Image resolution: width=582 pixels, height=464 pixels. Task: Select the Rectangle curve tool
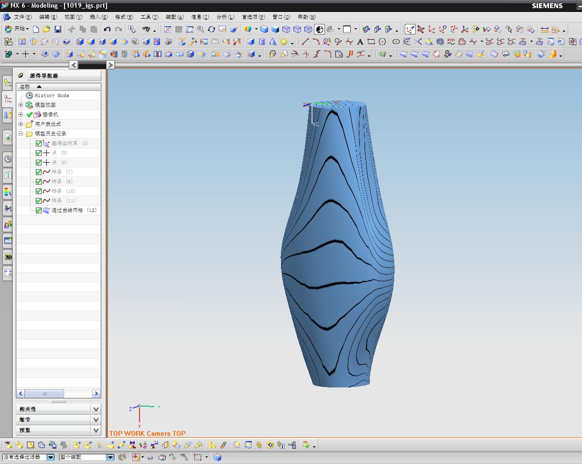click(371, 42)
